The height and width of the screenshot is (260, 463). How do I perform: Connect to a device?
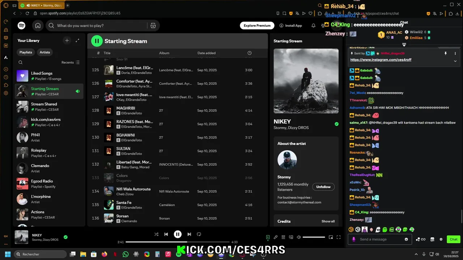click(291, 237)
